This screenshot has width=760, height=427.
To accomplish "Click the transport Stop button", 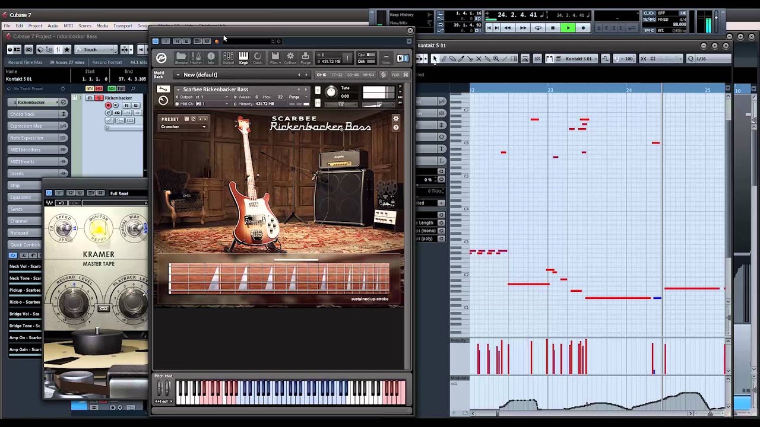I will pyautogui.click(x=553, y=28).
